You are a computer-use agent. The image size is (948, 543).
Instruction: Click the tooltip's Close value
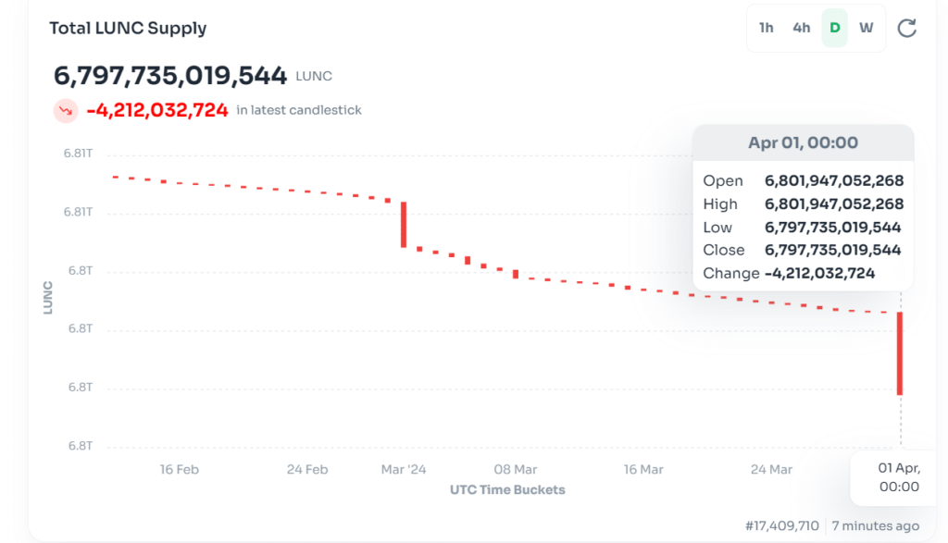pos(832,250)
